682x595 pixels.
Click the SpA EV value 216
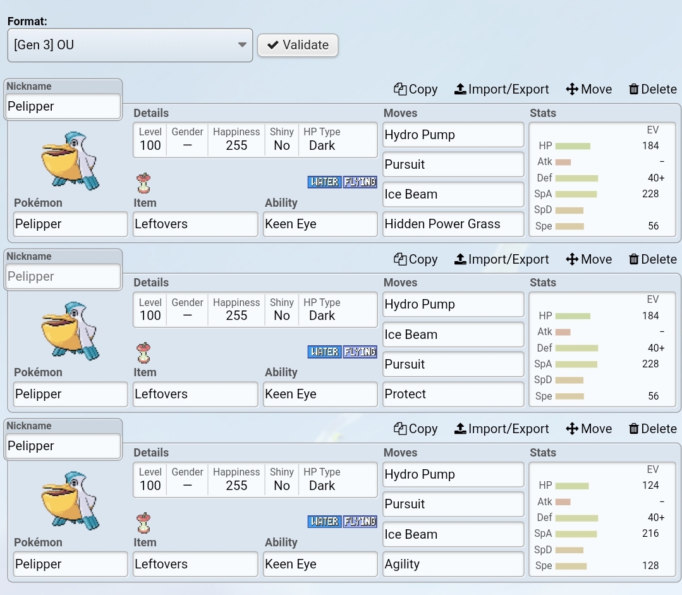[650, 534]
